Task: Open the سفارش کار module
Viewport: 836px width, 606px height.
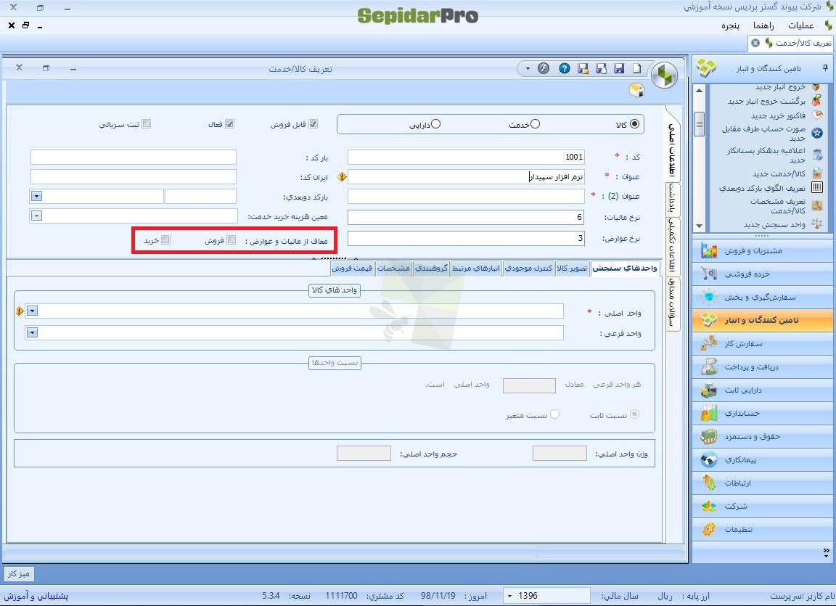Action: point(763,344)
